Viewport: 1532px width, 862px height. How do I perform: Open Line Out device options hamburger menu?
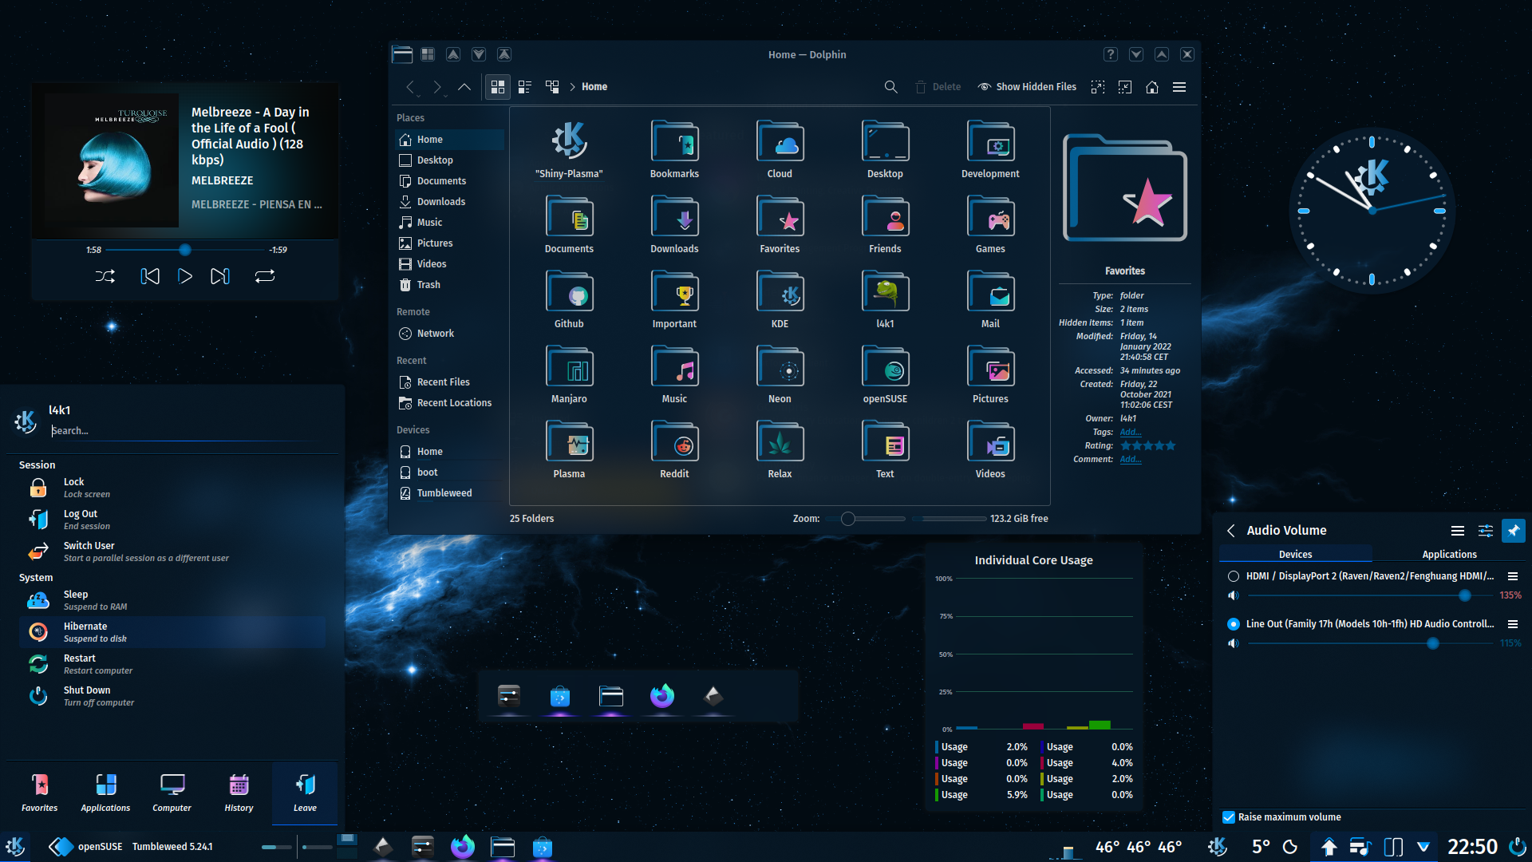click(x=1513, y=624)
